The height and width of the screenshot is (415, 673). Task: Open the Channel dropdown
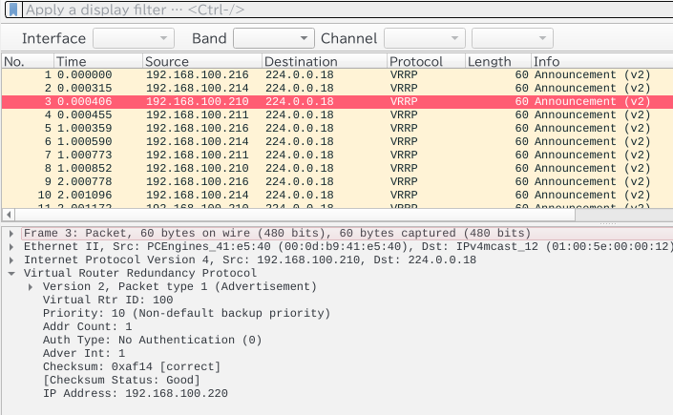425,38
